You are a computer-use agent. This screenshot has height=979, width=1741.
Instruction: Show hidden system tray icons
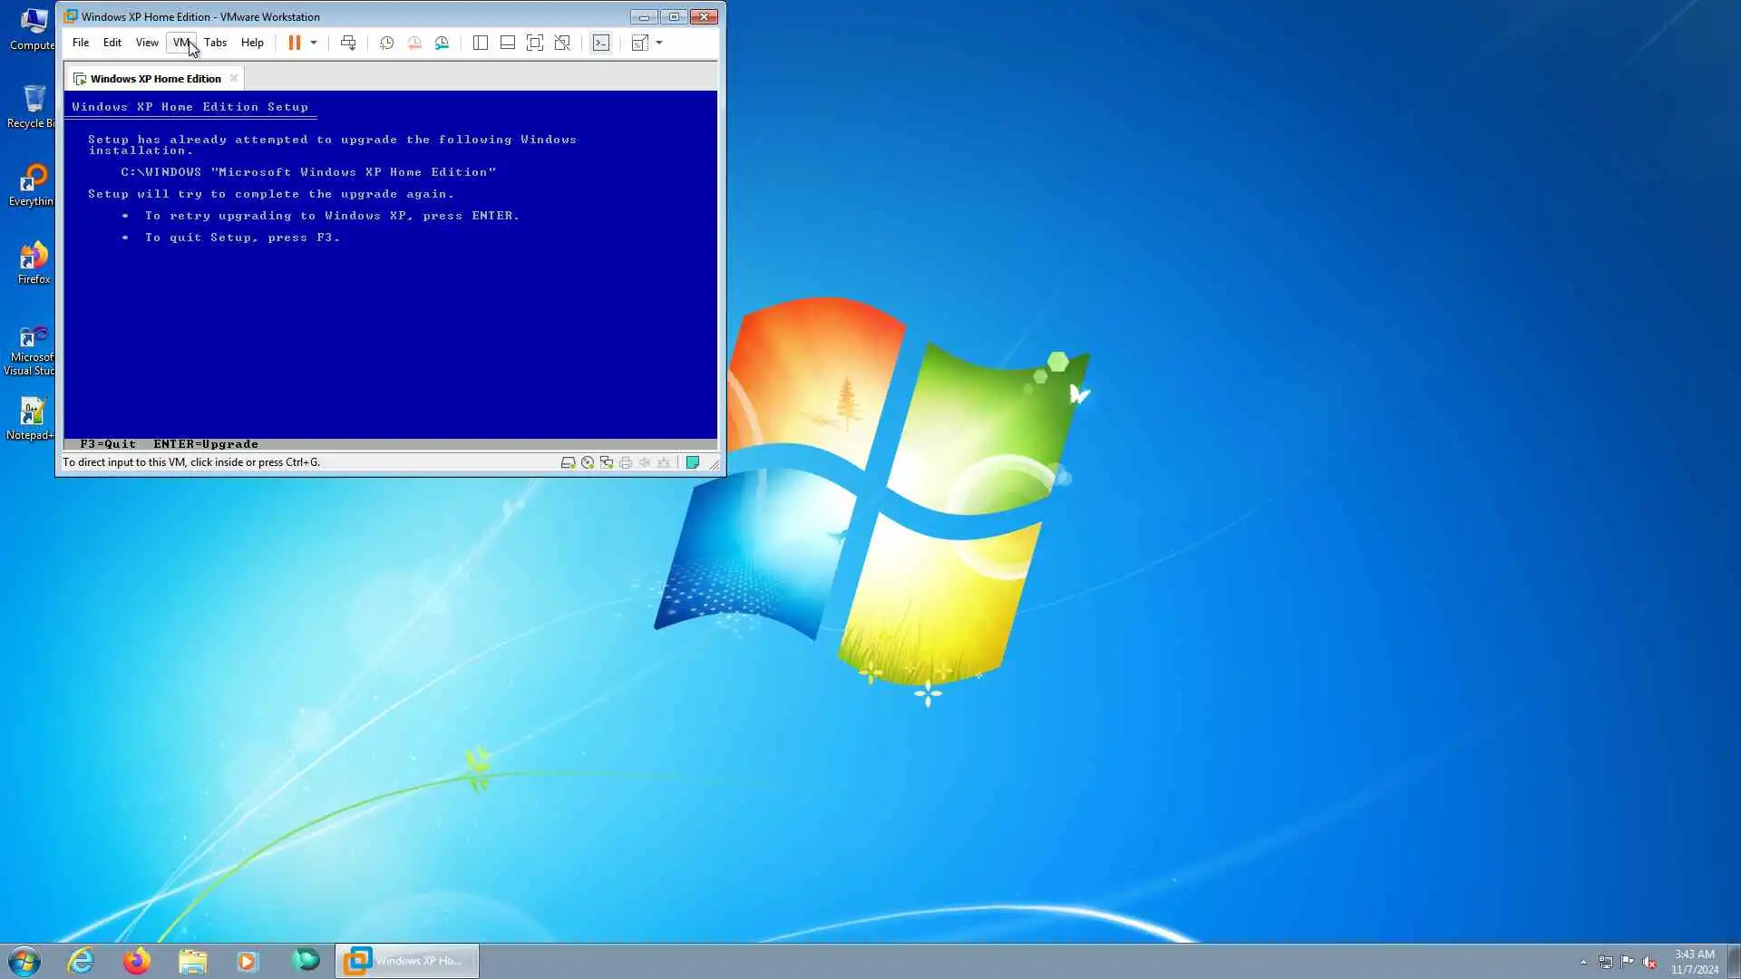point(1583,962)
